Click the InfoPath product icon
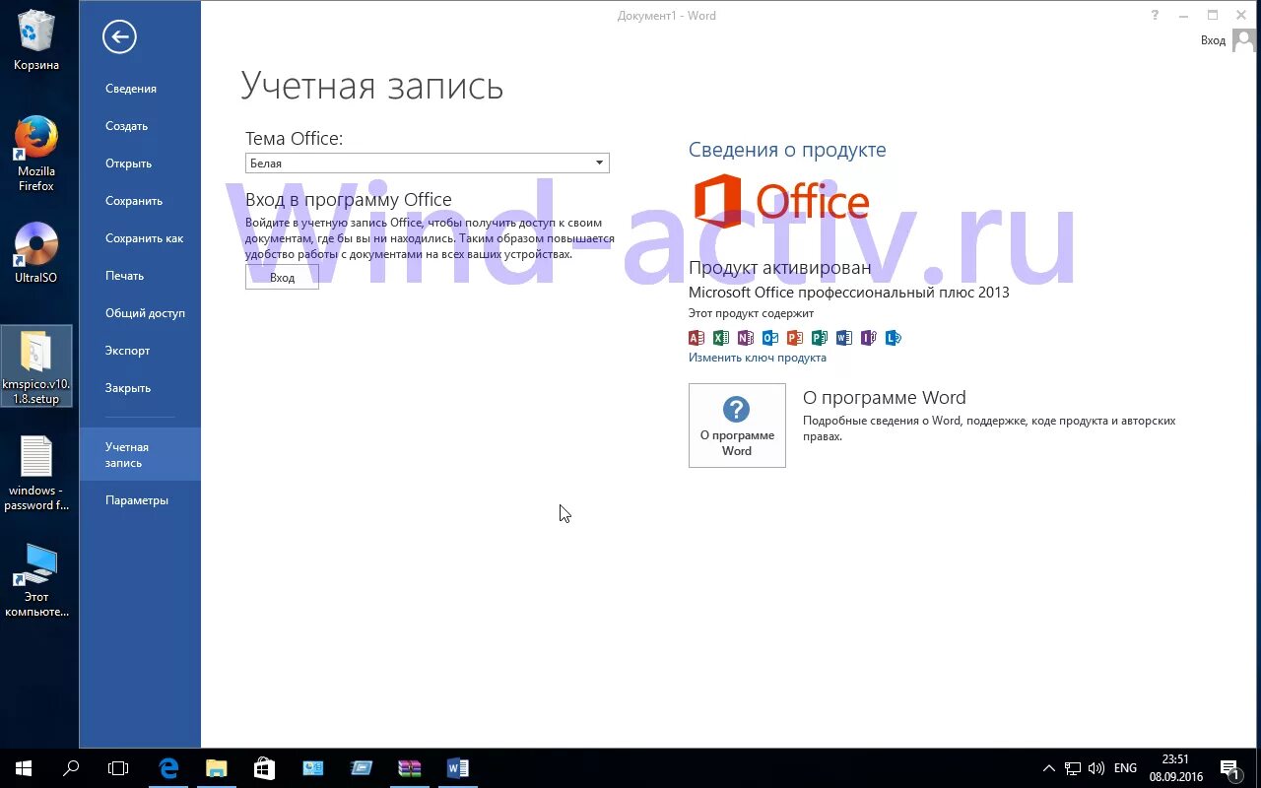1261x788 pixels. [869, 338]
